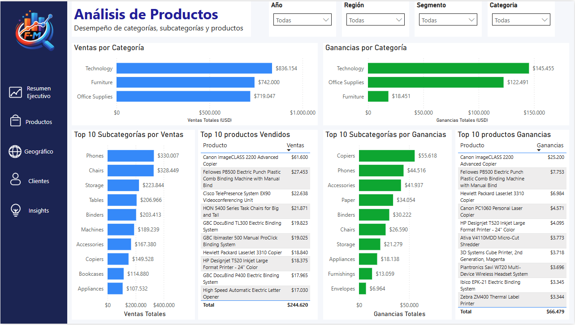575x325 pixels.
Task: Click the Ventas column header
Action: [295, 145]
